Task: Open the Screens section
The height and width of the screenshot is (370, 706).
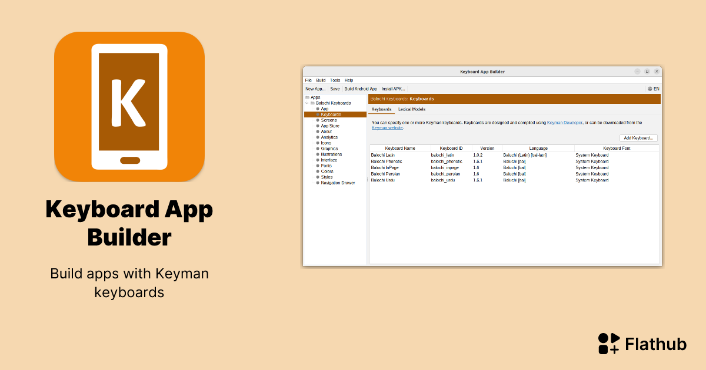Action: pyautogui.click(x=330, y=120)
